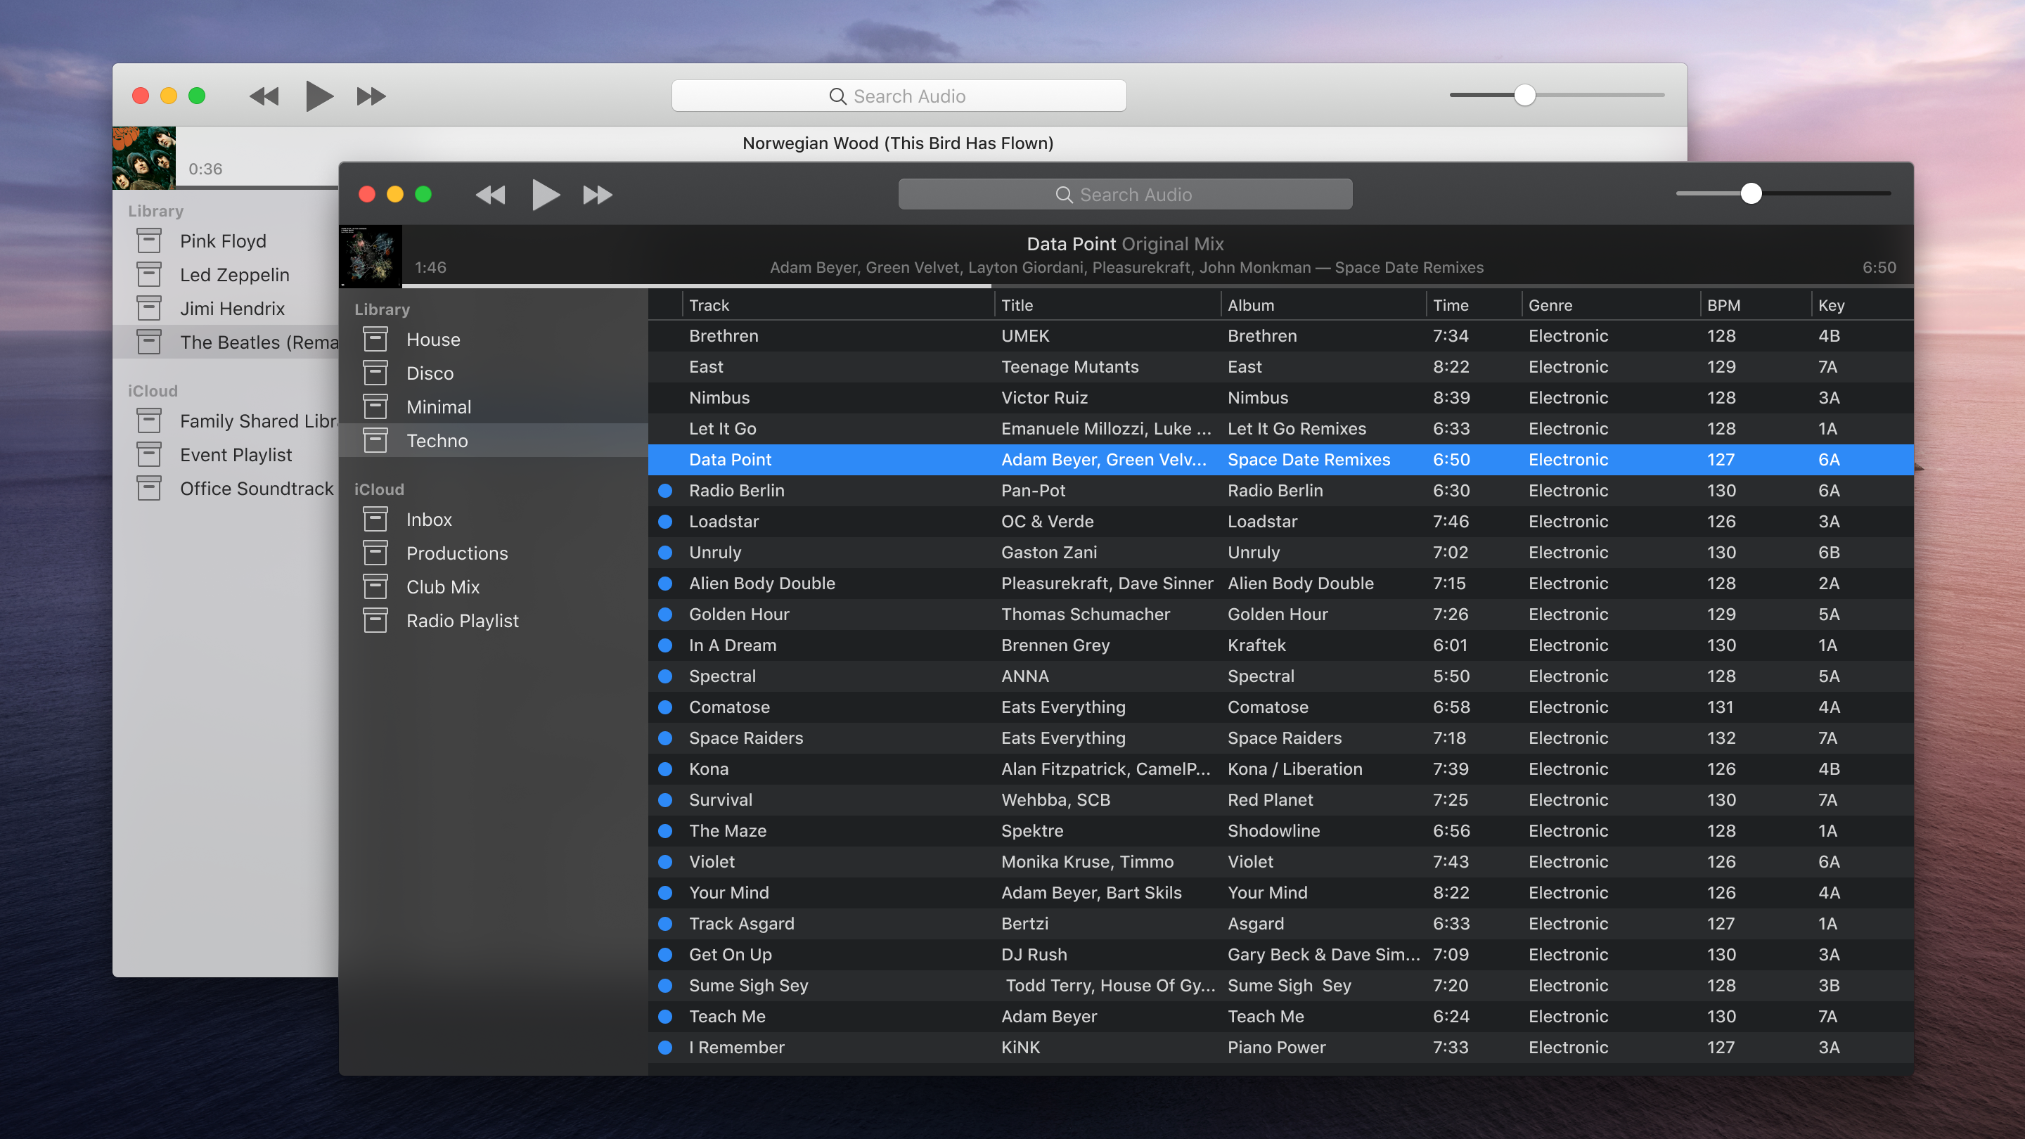This screenshot has width=2025, height=1139.
Task: Collapse the Library section in sidebar
Action: (382, 309)
